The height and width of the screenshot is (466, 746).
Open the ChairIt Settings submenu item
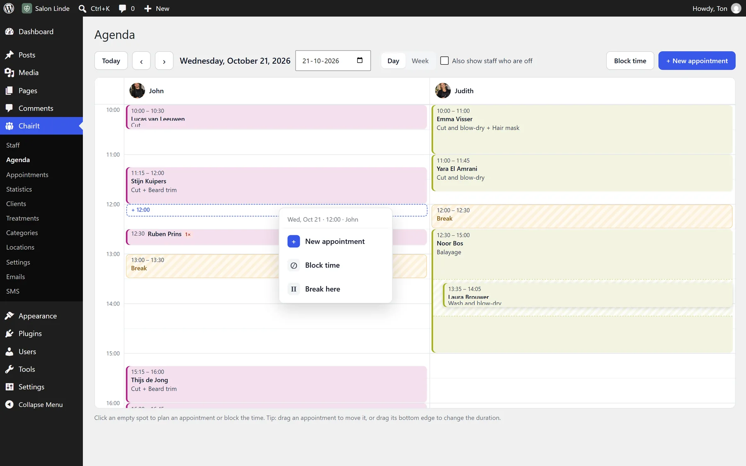tap(18, 262)
